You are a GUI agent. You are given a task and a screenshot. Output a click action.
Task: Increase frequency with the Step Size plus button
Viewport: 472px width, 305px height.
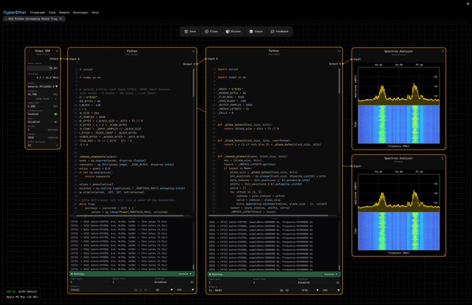pyautogui.click(x=56, y=98)
